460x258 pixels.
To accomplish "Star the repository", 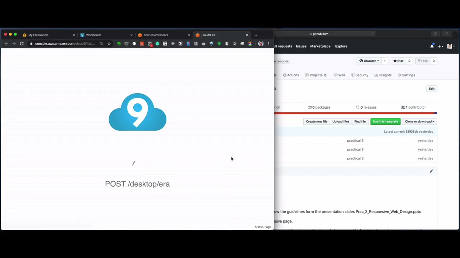I will click(398, 61).
